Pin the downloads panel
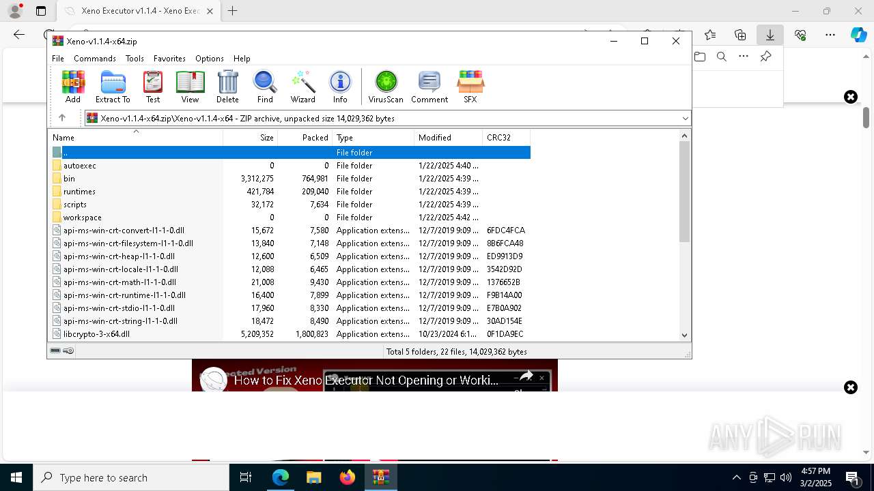This screenshot has height=491, width=874. 765,57
